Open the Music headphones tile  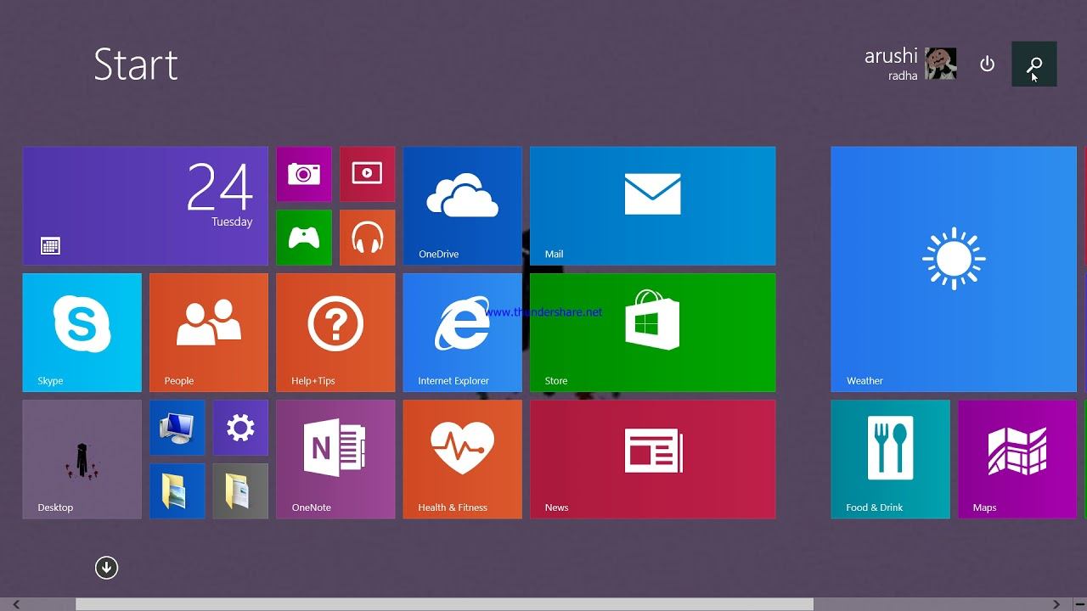[368, 238]
